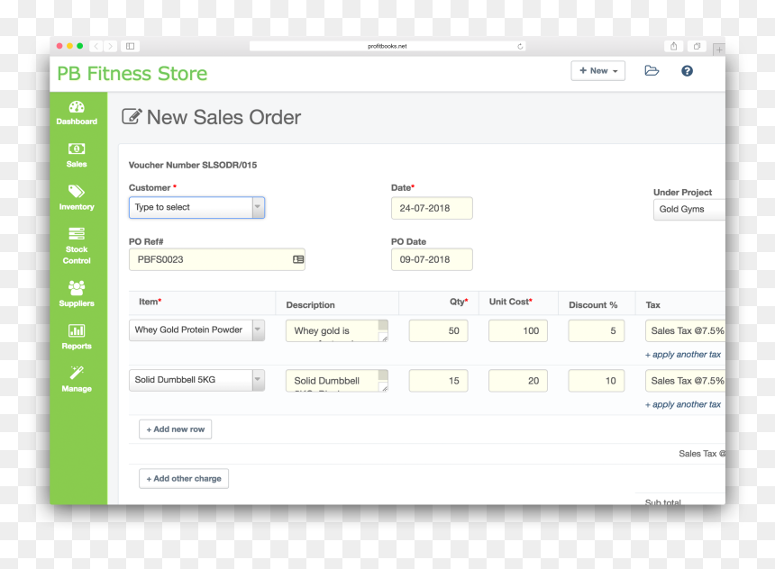The height and width of the screenshot is (569, 775).
Task: Click apply another tax for Solid Dumbbell row
Action: (x=683, y=404)
